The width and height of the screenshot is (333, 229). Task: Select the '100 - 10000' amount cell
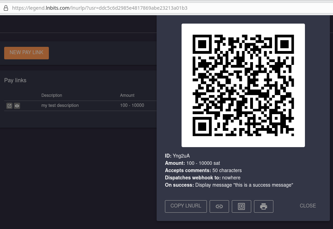(132, 105)
